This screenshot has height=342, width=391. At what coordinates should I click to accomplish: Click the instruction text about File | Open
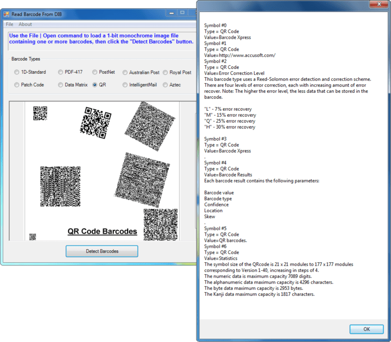pyautogui.click(x=101, y=39)
